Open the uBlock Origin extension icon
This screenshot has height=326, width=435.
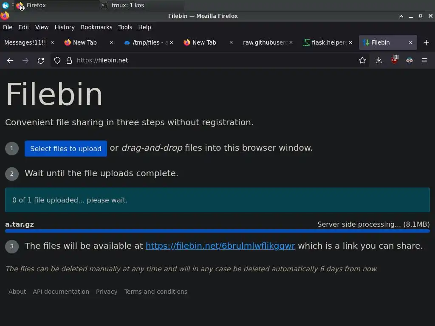pyautogui.click(x=394, y=60)
